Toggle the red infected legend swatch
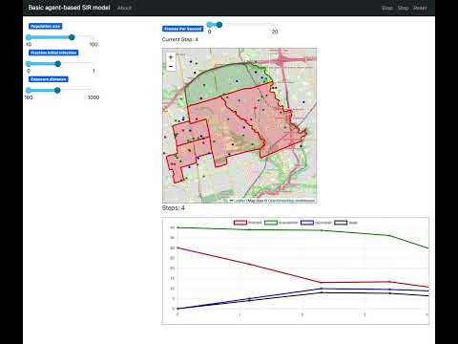Viewport: 458px width, 344px height. coord(240,223)
